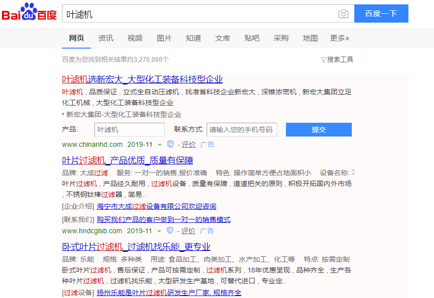Click 广告 label next to chinanhd.com
434x298 pixels.
207,144
